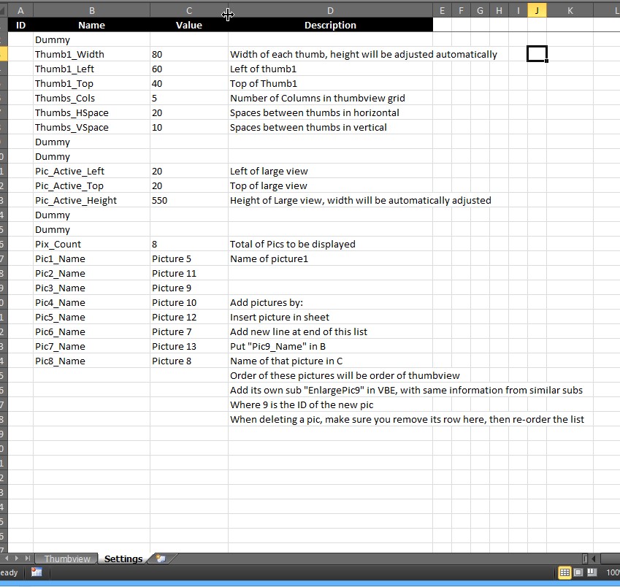620x587 pixels.
Task: Select column F header
Action: point(461,11)
